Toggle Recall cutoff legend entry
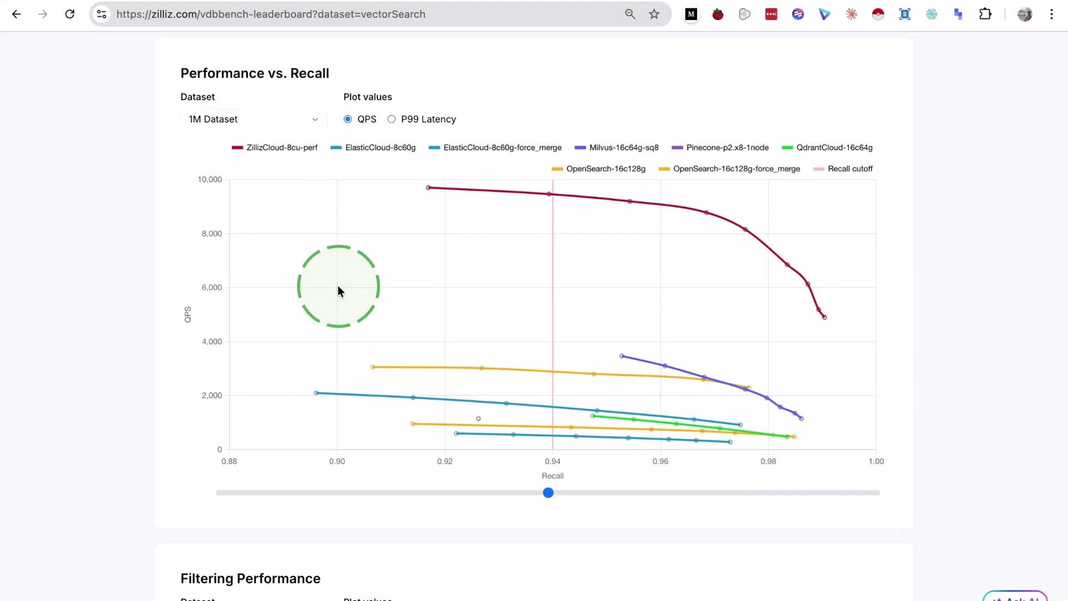 843,169
